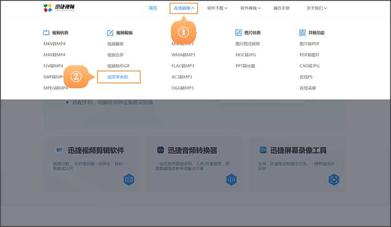
Task: Click the 迅捷视频剪辑软件 small title icon
Action: pyautogui.click(x=59, y=150)
